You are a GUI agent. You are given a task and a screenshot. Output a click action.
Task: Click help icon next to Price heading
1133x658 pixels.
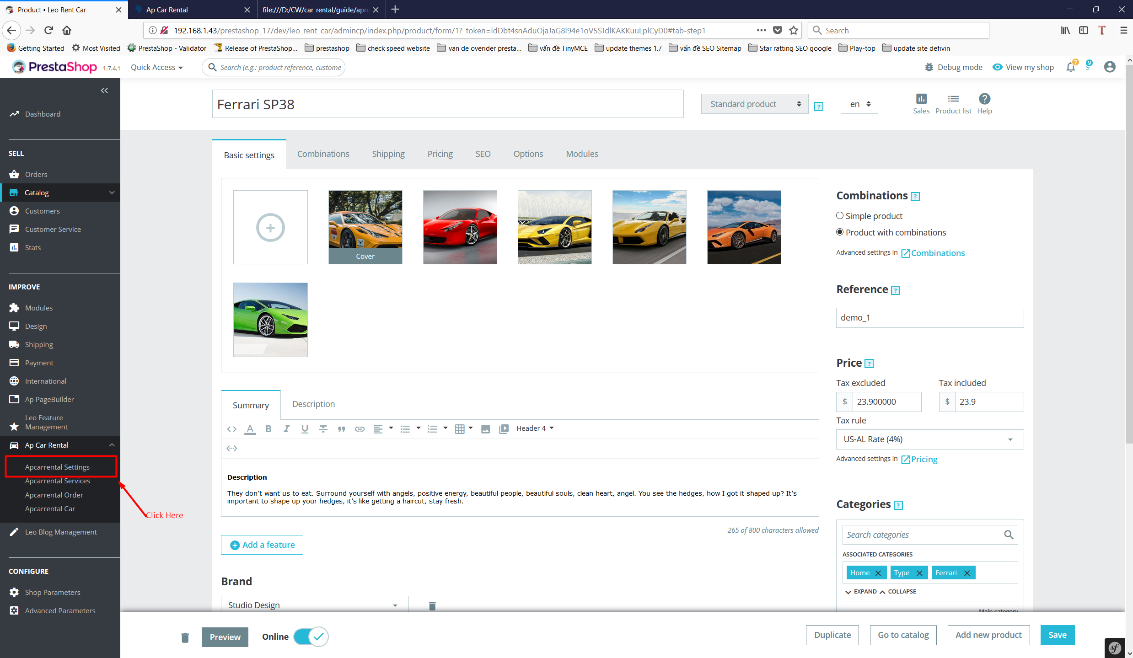[869, 364]
